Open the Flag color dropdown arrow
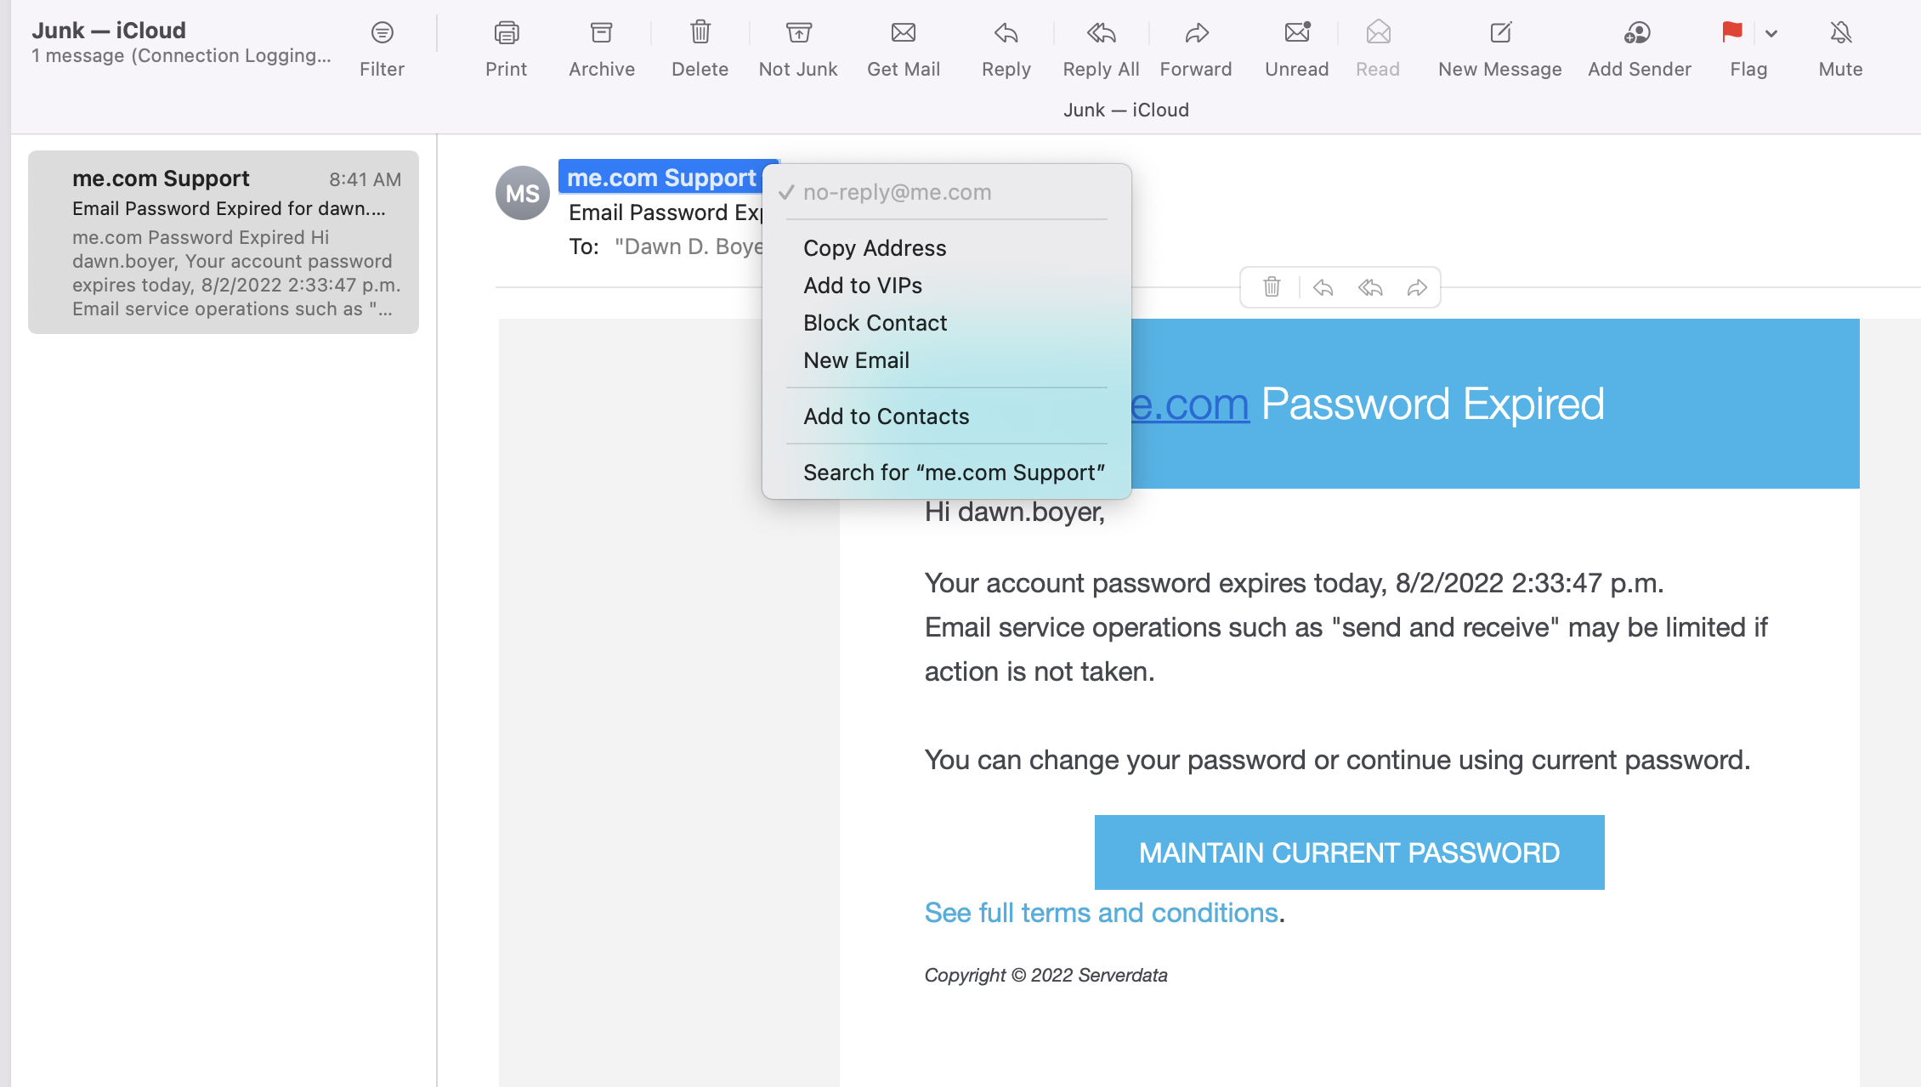The height and width of the screenshot is (1087, 1921). (x=1771, y=34)
